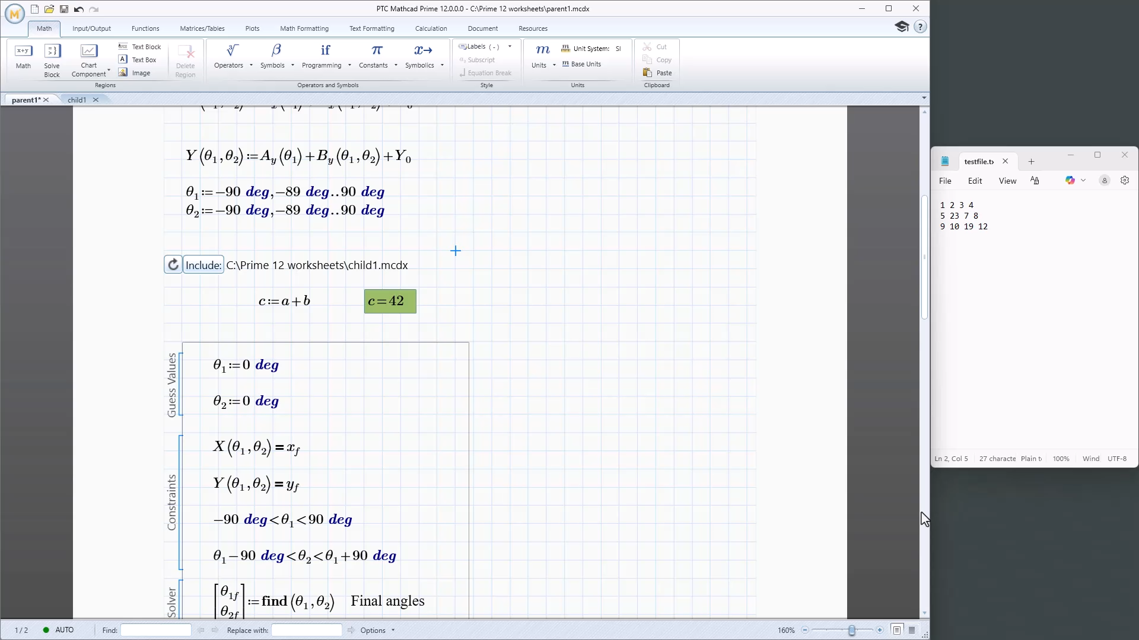This screenshot has width=1139, height=640.
Task: Expand the Operators dropdown
Action: click(252, 65)
